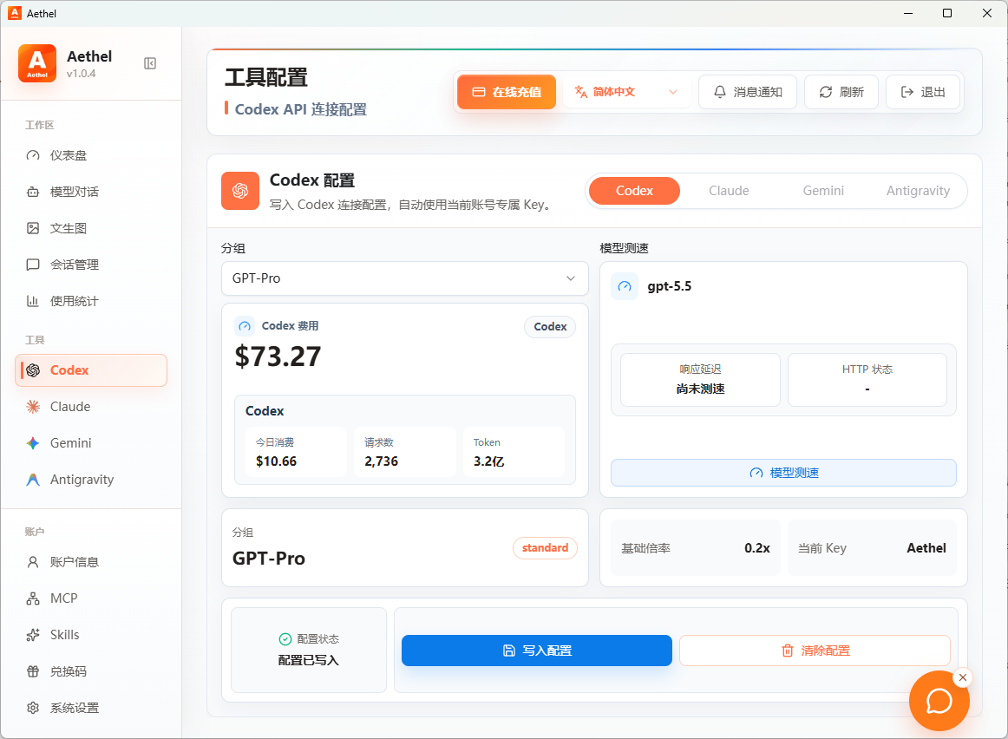Switch to the Claude tab
The image size is (1008, 739).
(729, 191)
